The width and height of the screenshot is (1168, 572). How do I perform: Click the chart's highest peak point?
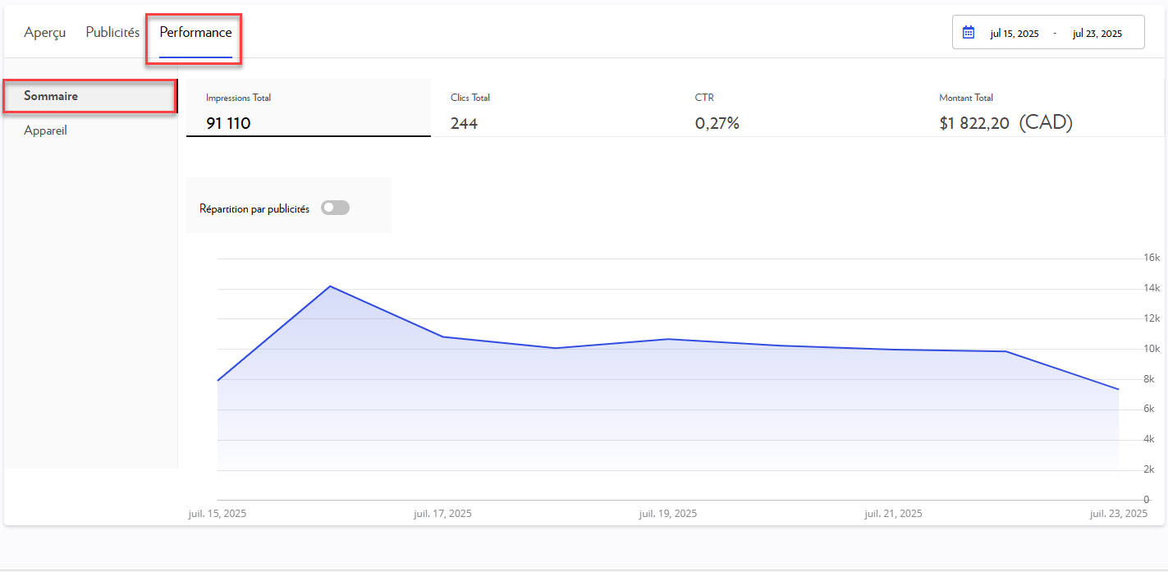click(x=330, y=286)
